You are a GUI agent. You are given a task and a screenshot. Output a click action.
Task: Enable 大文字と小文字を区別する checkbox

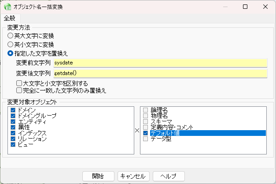[x=19, y=83]
